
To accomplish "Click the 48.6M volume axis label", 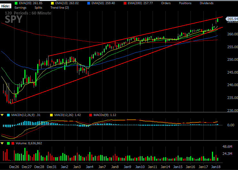I will tap(227, 147).
